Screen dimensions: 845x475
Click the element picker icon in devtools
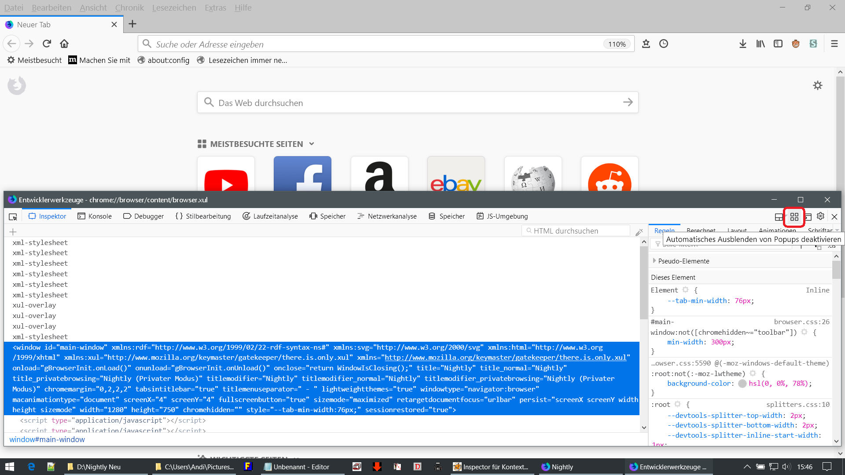pyautogui.click(x=13, y=216)
